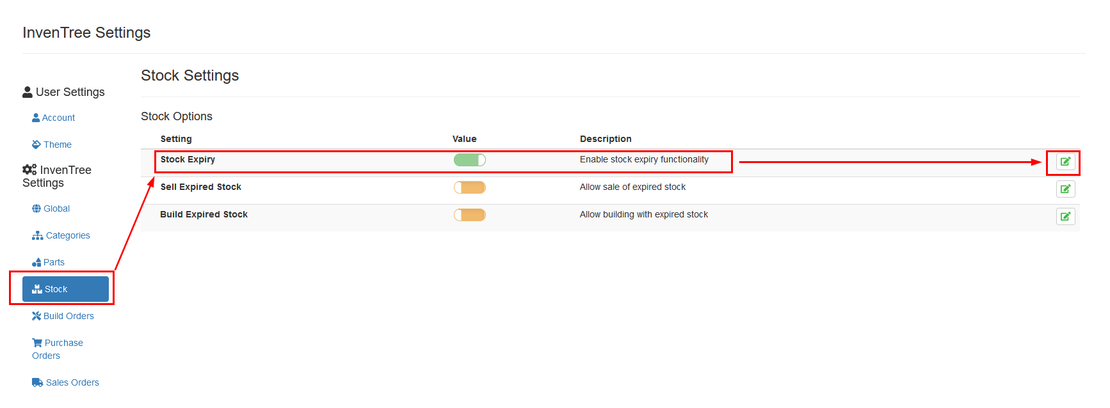Click the globe icon beside Global
Viewport: 1110px width, 408px height.
click(36, 208)
